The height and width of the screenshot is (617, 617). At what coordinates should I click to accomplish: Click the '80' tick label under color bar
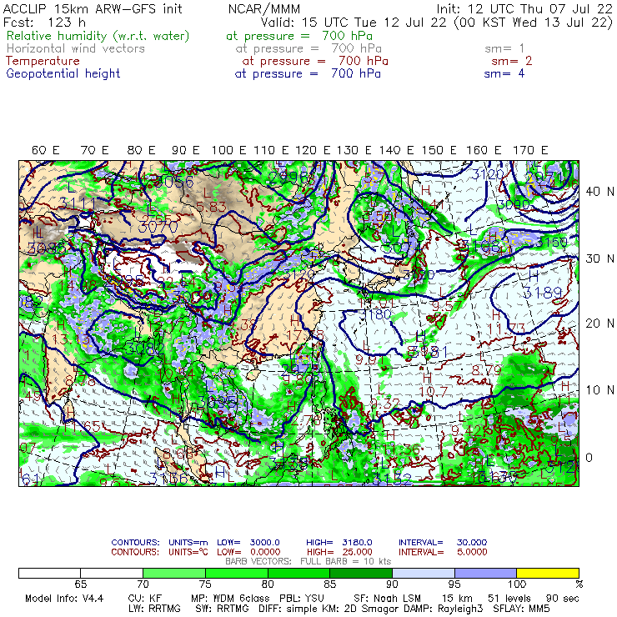click(268, 584)
